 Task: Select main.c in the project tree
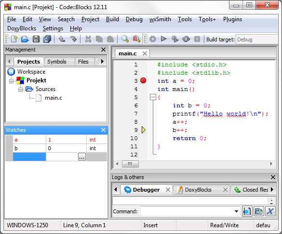54,98
